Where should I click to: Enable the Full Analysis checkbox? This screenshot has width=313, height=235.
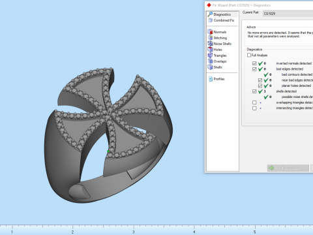point(249,55)
